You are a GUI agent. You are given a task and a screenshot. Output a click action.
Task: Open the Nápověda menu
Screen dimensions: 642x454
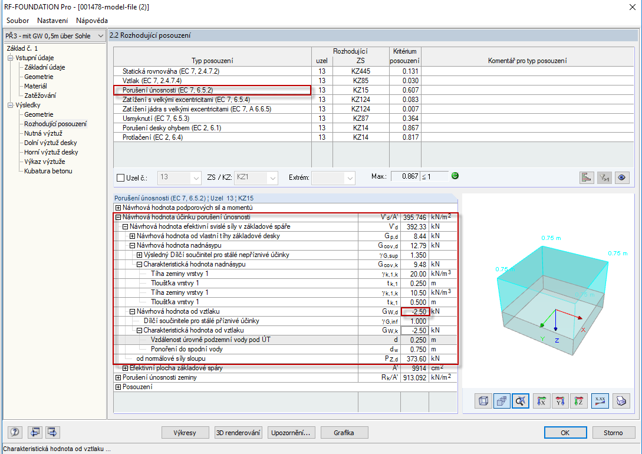point(92,21)
